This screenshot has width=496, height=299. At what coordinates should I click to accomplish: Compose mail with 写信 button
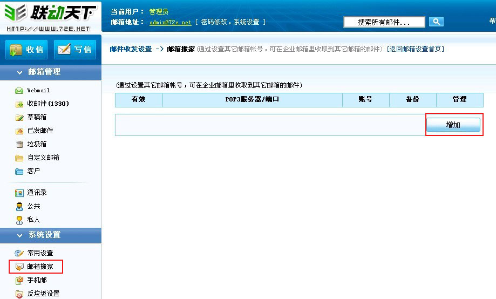click(x=75, y=49)
